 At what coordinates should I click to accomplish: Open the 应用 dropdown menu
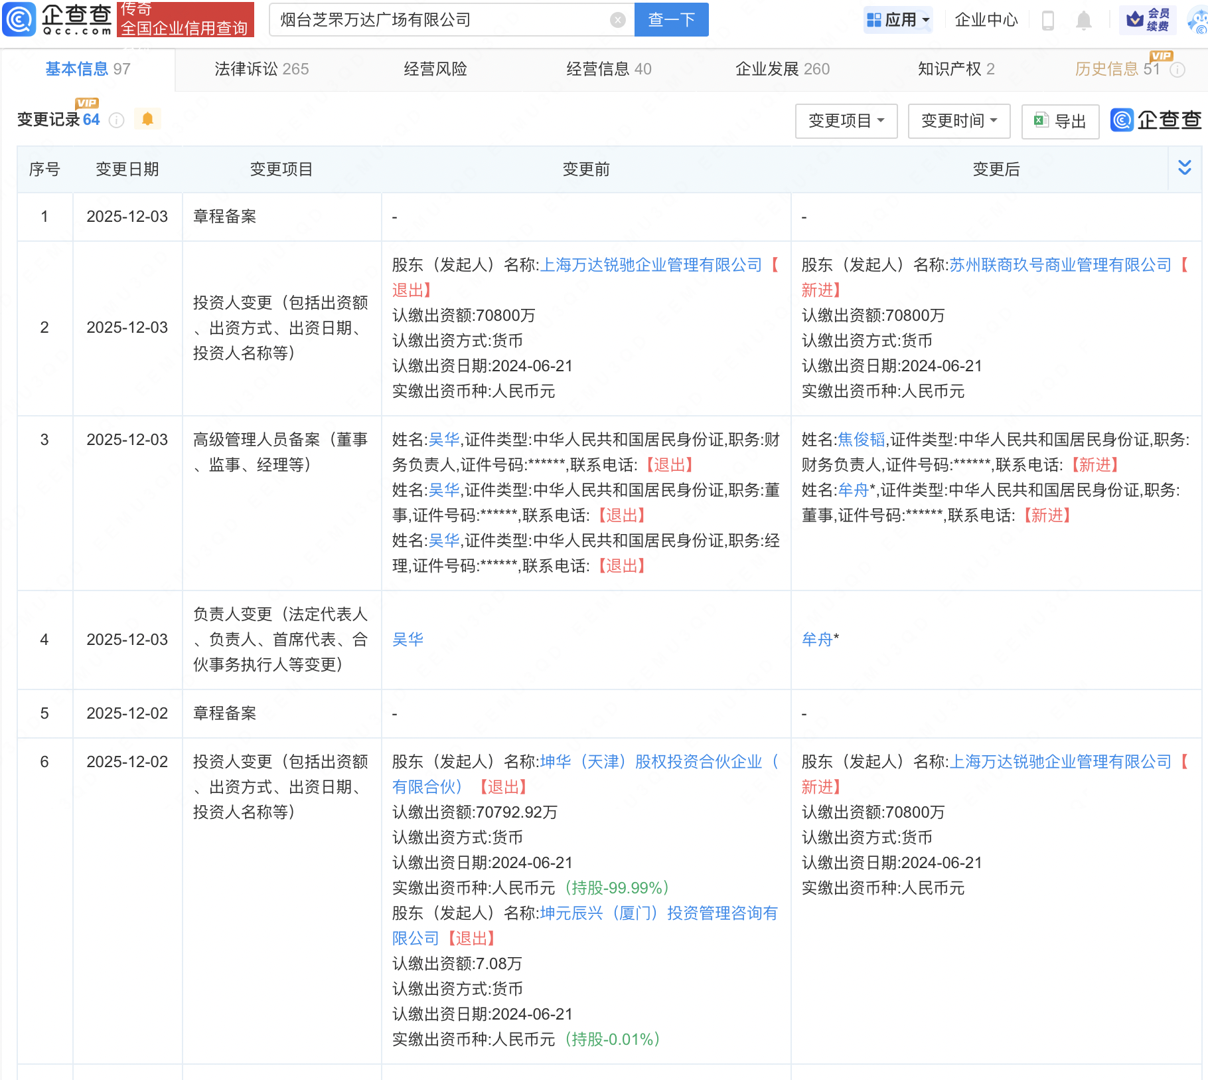click(899, 20)
